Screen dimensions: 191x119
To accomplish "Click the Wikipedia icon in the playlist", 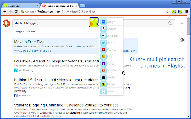I will pos(103,36).
